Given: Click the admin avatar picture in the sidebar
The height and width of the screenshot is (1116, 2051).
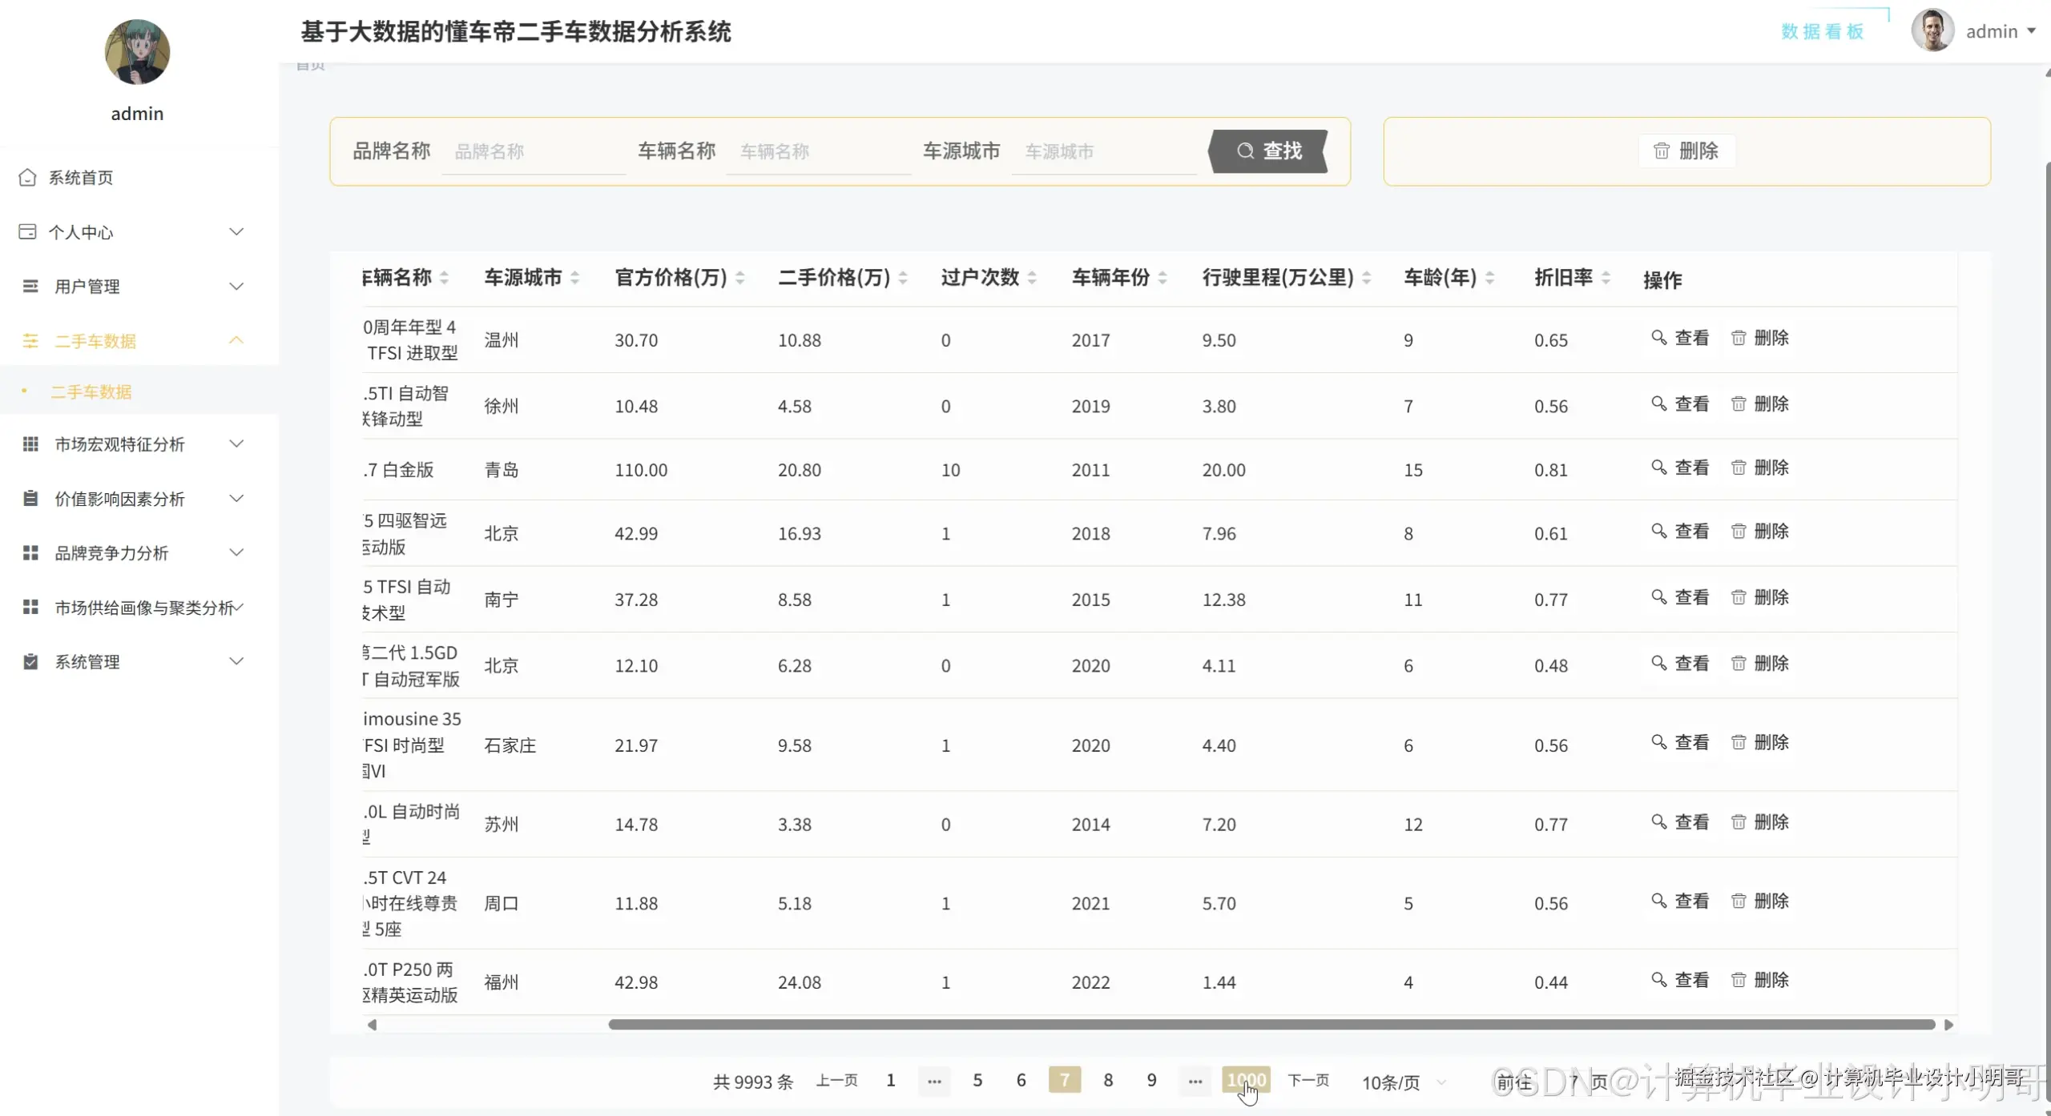Looking at the screenshot, I should (137, 51).
